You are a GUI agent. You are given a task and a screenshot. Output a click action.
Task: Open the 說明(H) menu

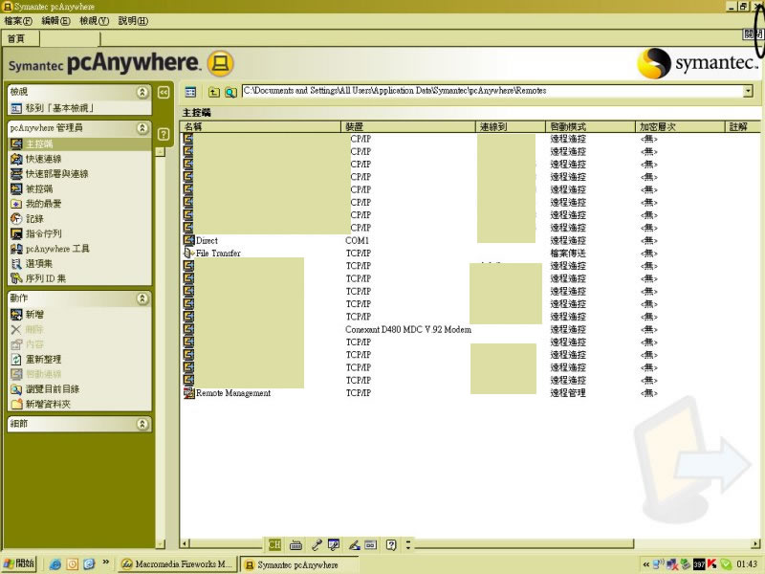coord(133,21)
